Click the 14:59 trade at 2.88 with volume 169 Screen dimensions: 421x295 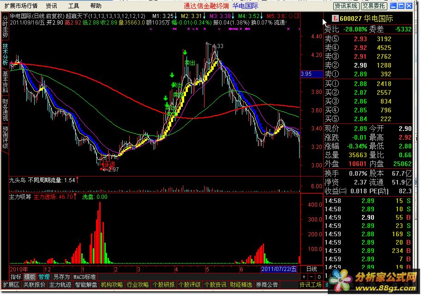pyautogui.click(x=368, y=234)
